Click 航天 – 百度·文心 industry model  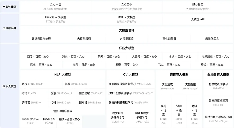point(109,57)
